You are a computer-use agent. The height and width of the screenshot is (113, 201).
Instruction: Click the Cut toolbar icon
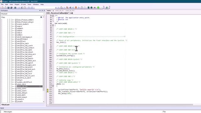click(19, 8)
